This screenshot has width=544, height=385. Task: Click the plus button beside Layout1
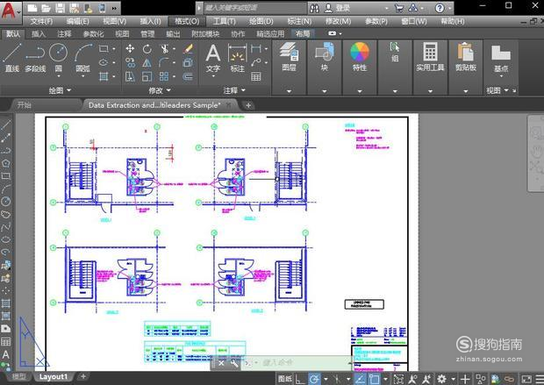point(83,376)
